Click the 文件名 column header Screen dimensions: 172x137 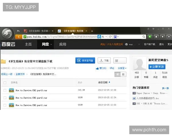pos(14,82)
